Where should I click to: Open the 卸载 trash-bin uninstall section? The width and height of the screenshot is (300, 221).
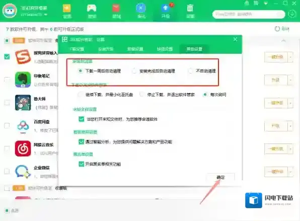pyautogui.click(x=190, y=11)
